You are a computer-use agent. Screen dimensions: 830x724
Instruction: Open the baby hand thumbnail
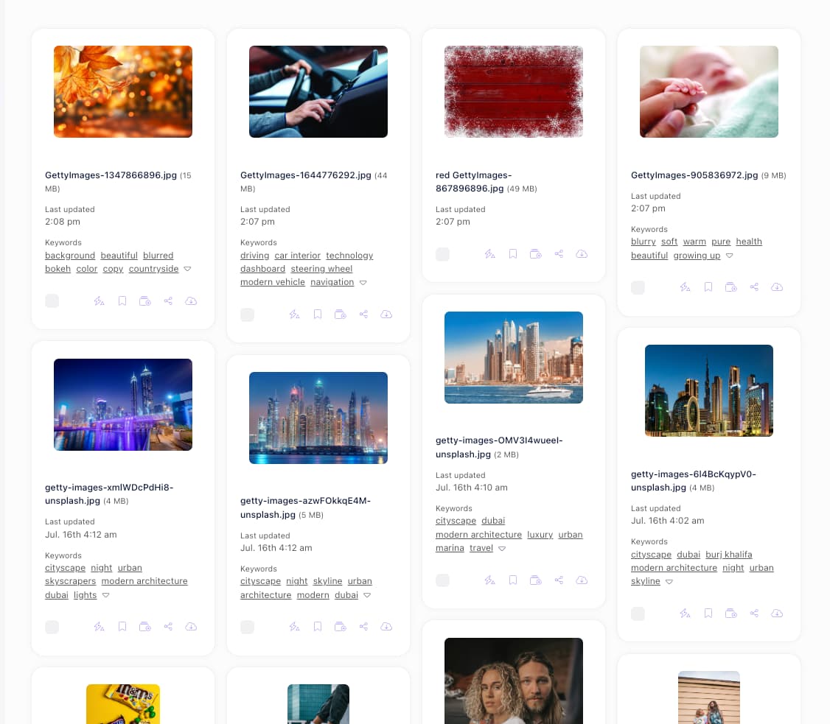click(x=709, y=91)
